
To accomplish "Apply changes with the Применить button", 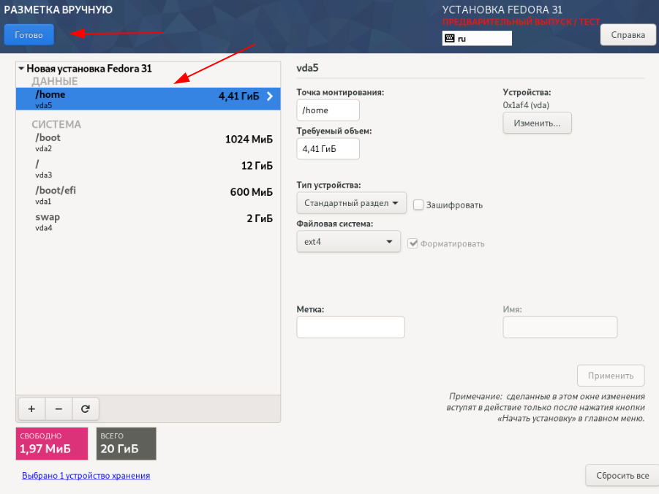I will pos(611,375).
